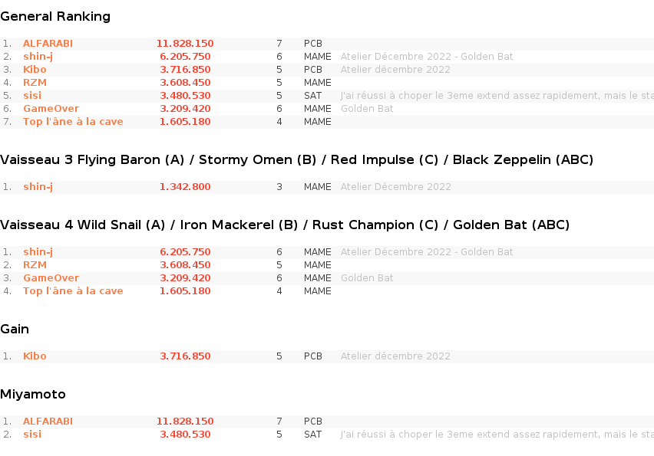Open Top l'âne à la cave in General Ranking

coord(73,122)
